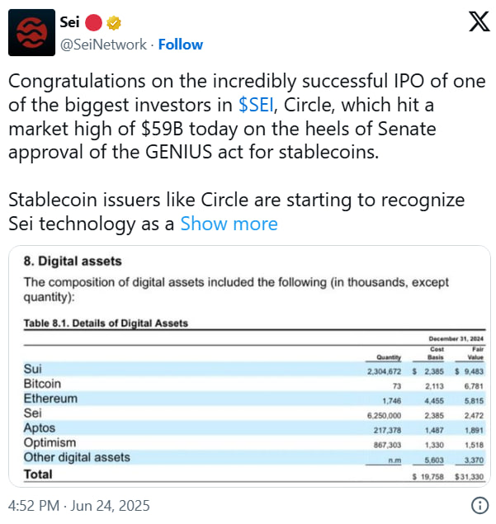Expand the tweet with Show more
The width and height of the screenshot is (496, 524).
[229, 224]
